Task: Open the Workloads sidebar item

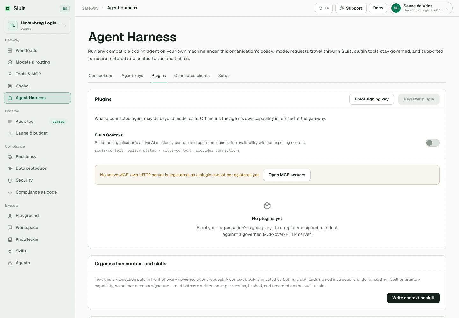Action: [x=37, y=51]
